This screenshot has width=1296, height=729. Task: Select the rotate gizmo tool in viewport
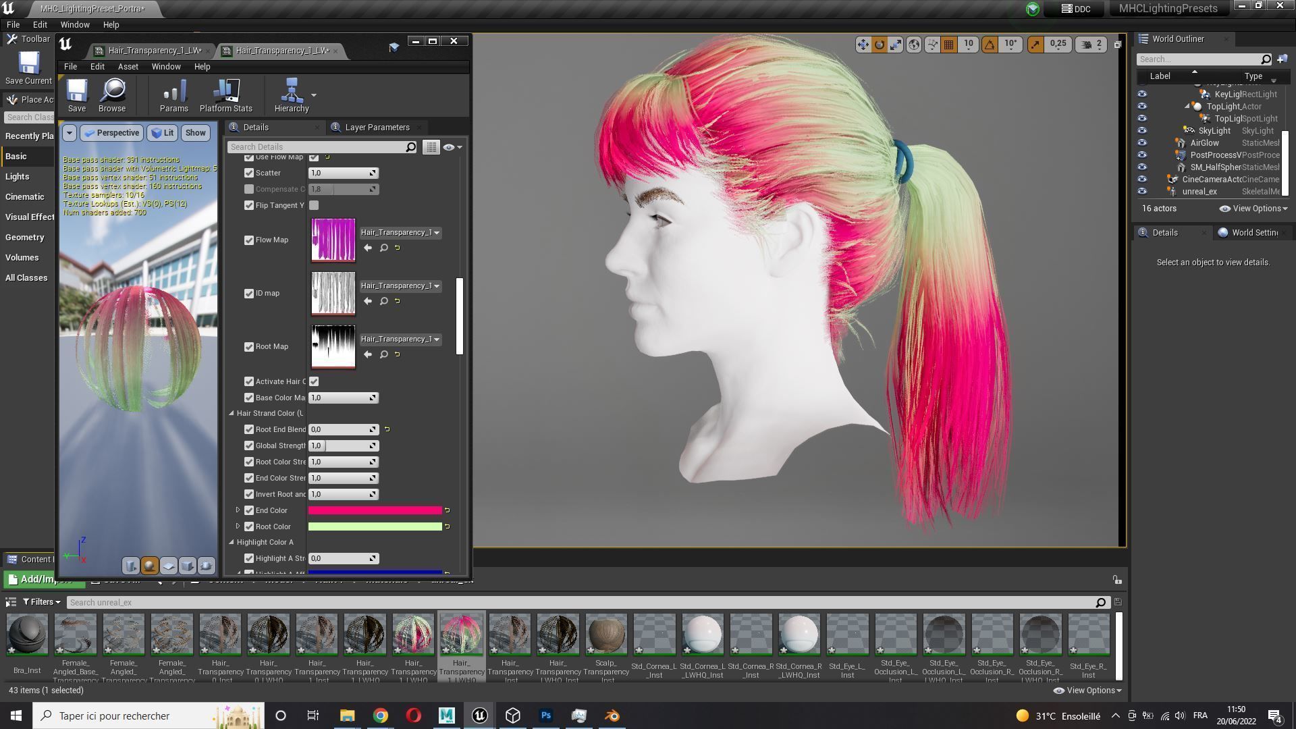pyautogui.click(x=880, y=45)
